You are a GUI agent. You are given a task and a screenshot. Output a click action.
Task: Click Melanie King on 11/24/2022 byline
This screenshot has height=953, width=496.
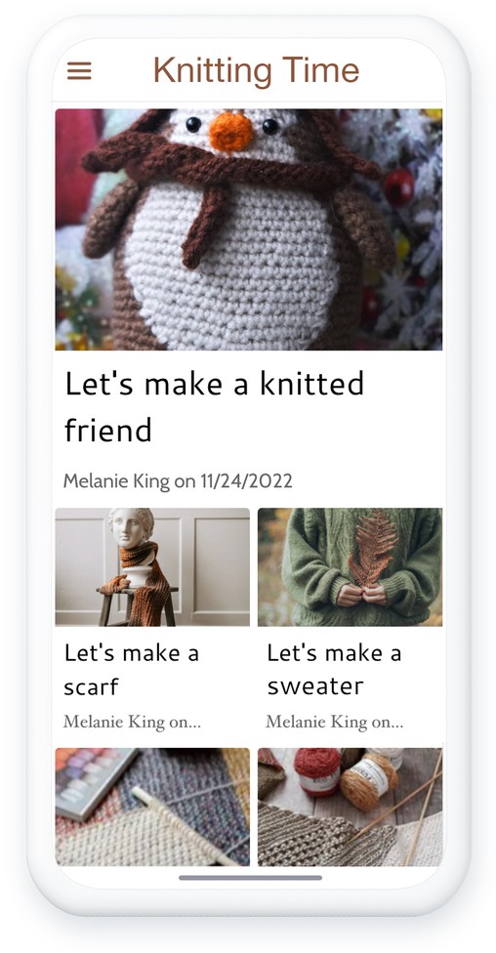(178, 480)
